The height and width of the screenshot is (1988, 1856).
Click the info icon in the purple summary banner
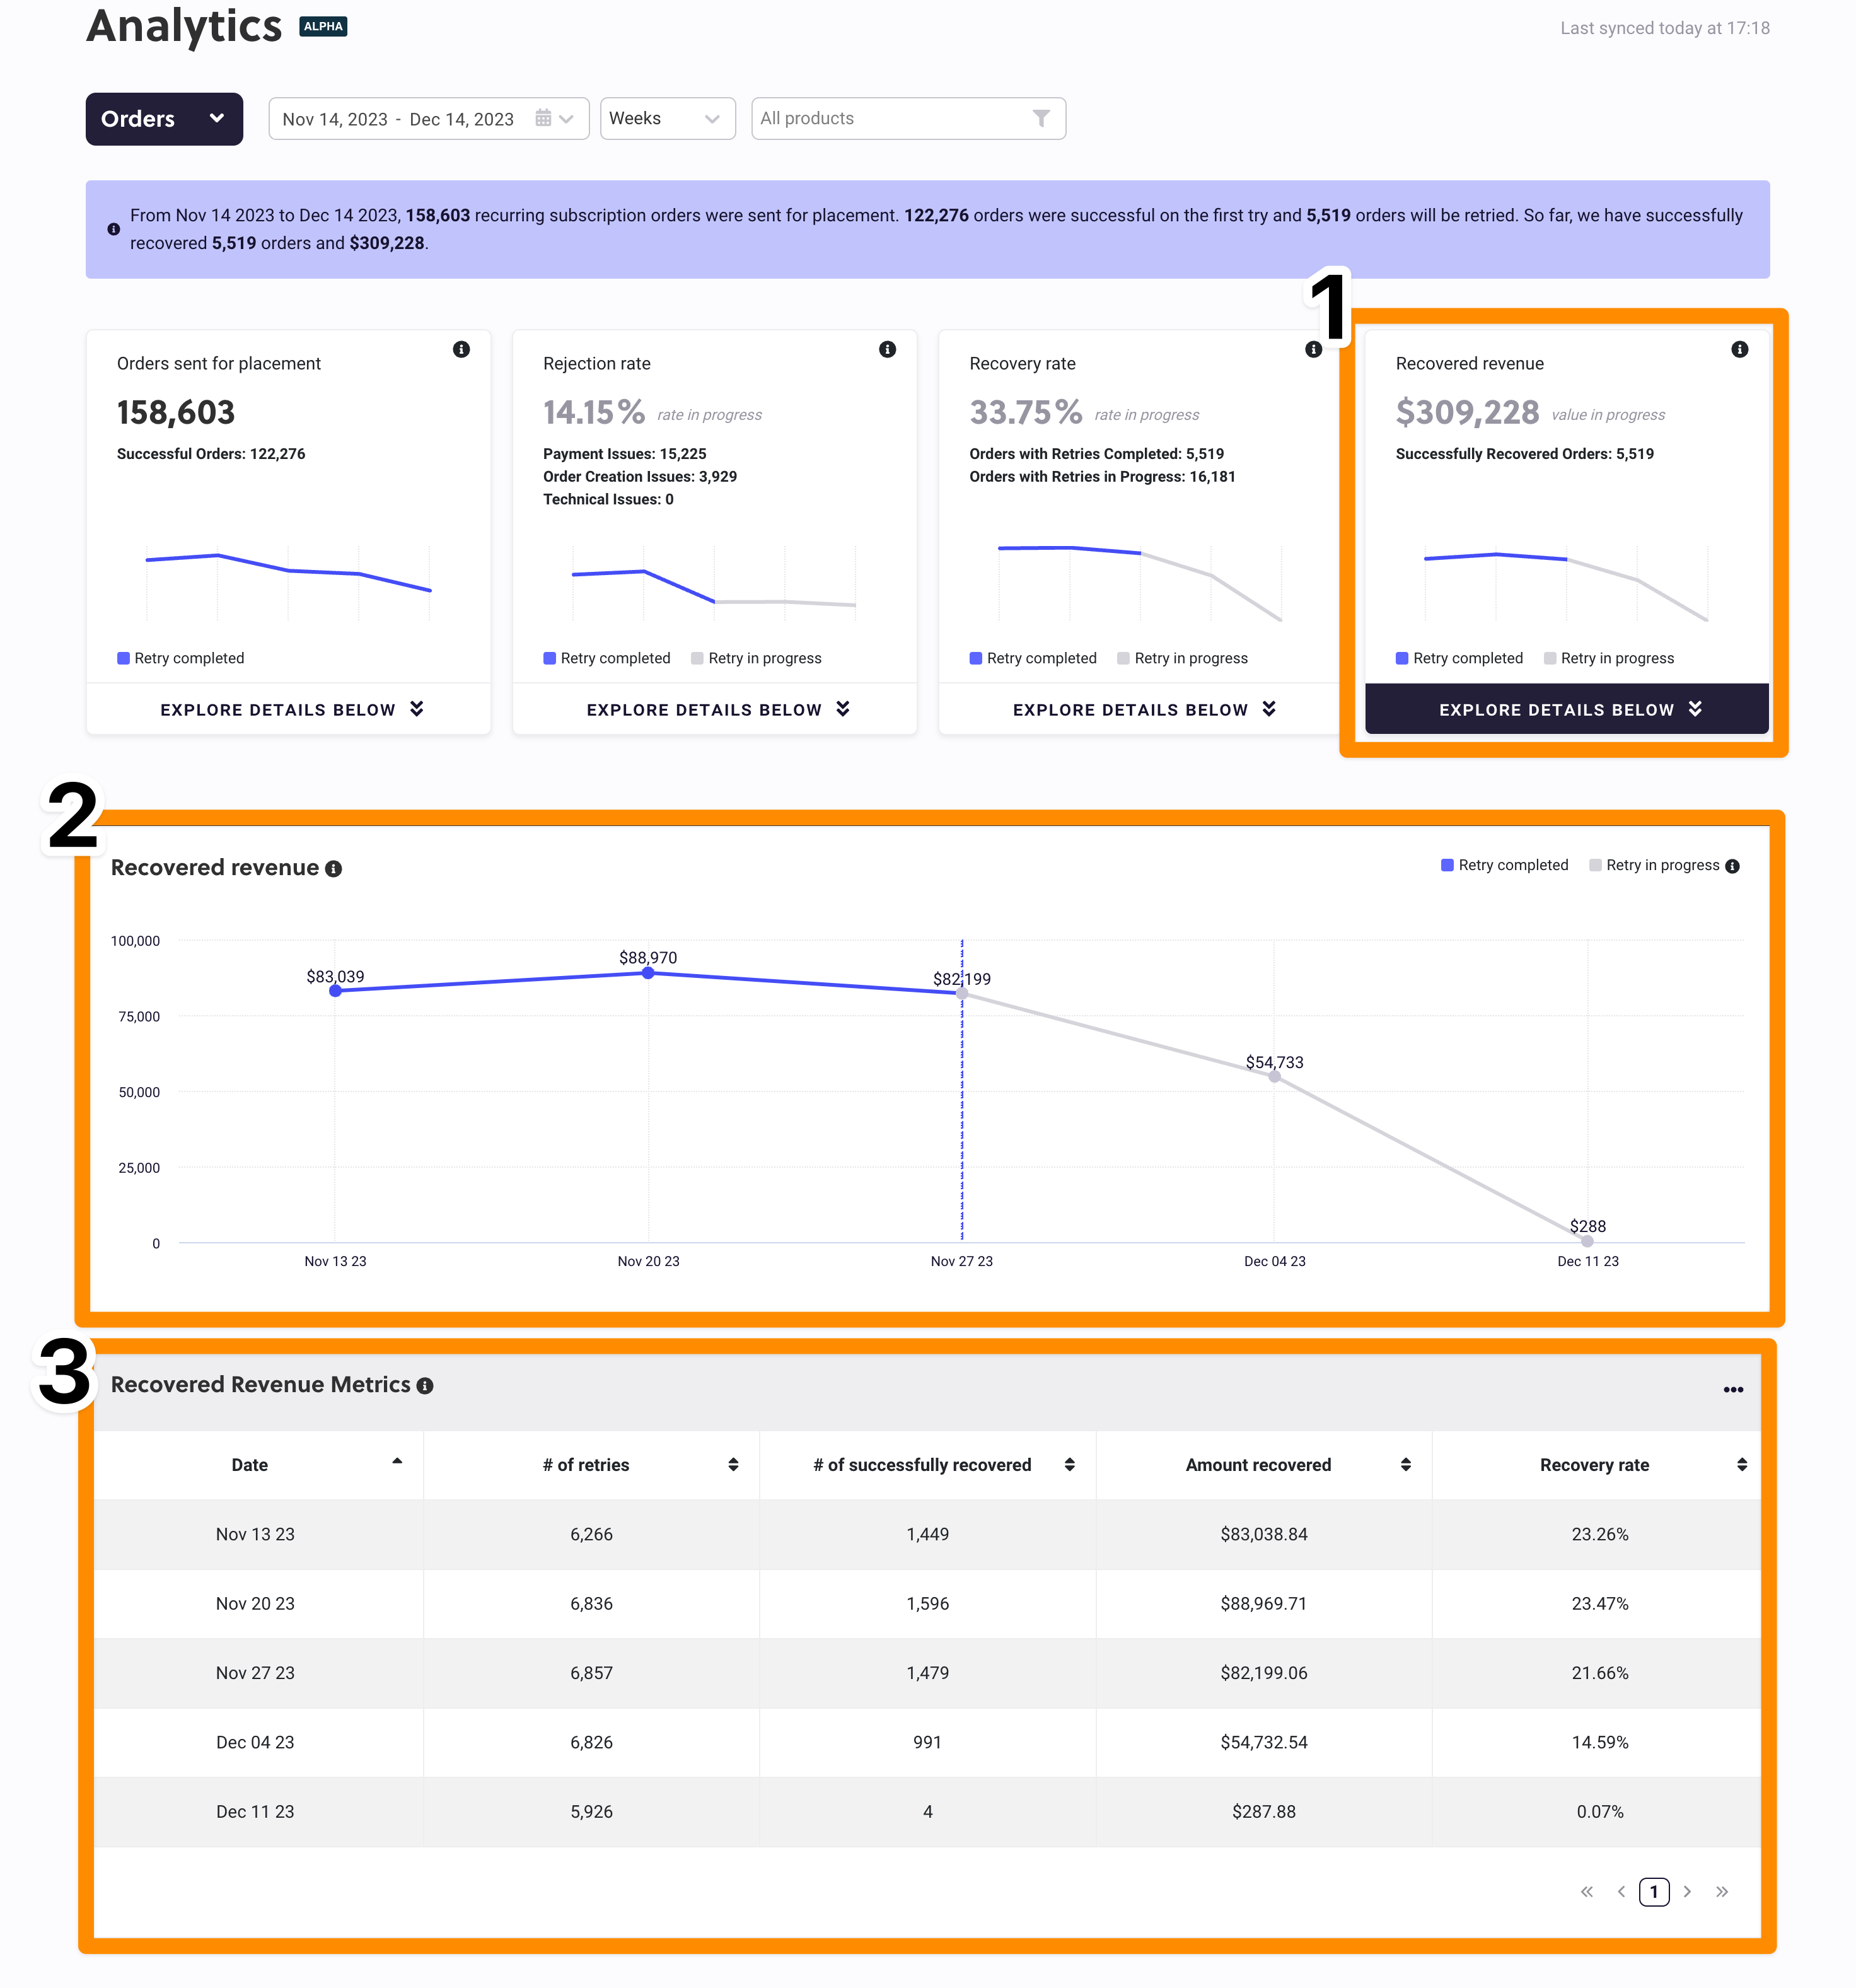coord(114,229)
